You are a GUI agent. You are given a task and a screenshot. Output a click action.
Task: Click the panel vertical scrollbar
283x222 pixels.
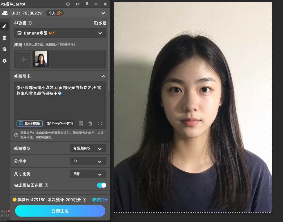[x=109, y=54]
